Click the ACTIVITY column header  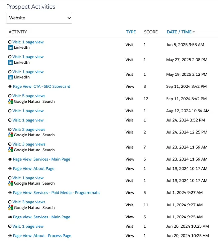pyautogui.click(x=18, y=32)
